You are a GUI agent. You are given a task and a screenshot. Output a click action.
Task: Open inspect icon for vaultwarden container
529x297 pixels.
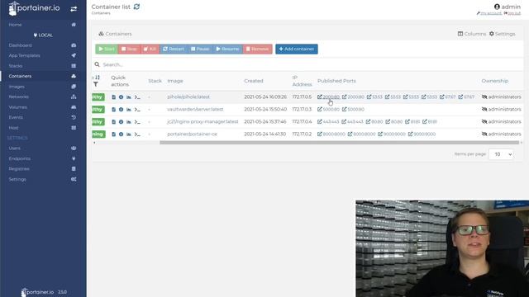[122, 110]
